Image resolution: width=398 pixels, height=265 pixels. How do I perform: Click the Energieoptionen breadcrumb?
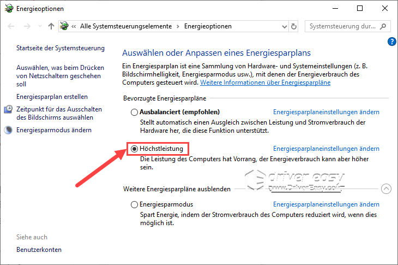point(208,26)
